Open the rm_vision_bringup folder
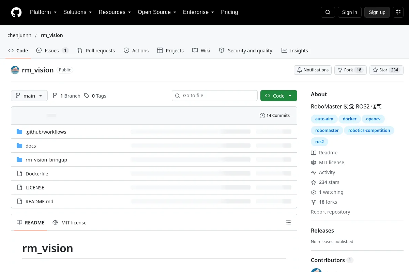This screenshot has height=272, width=409. tap(46, 159)
